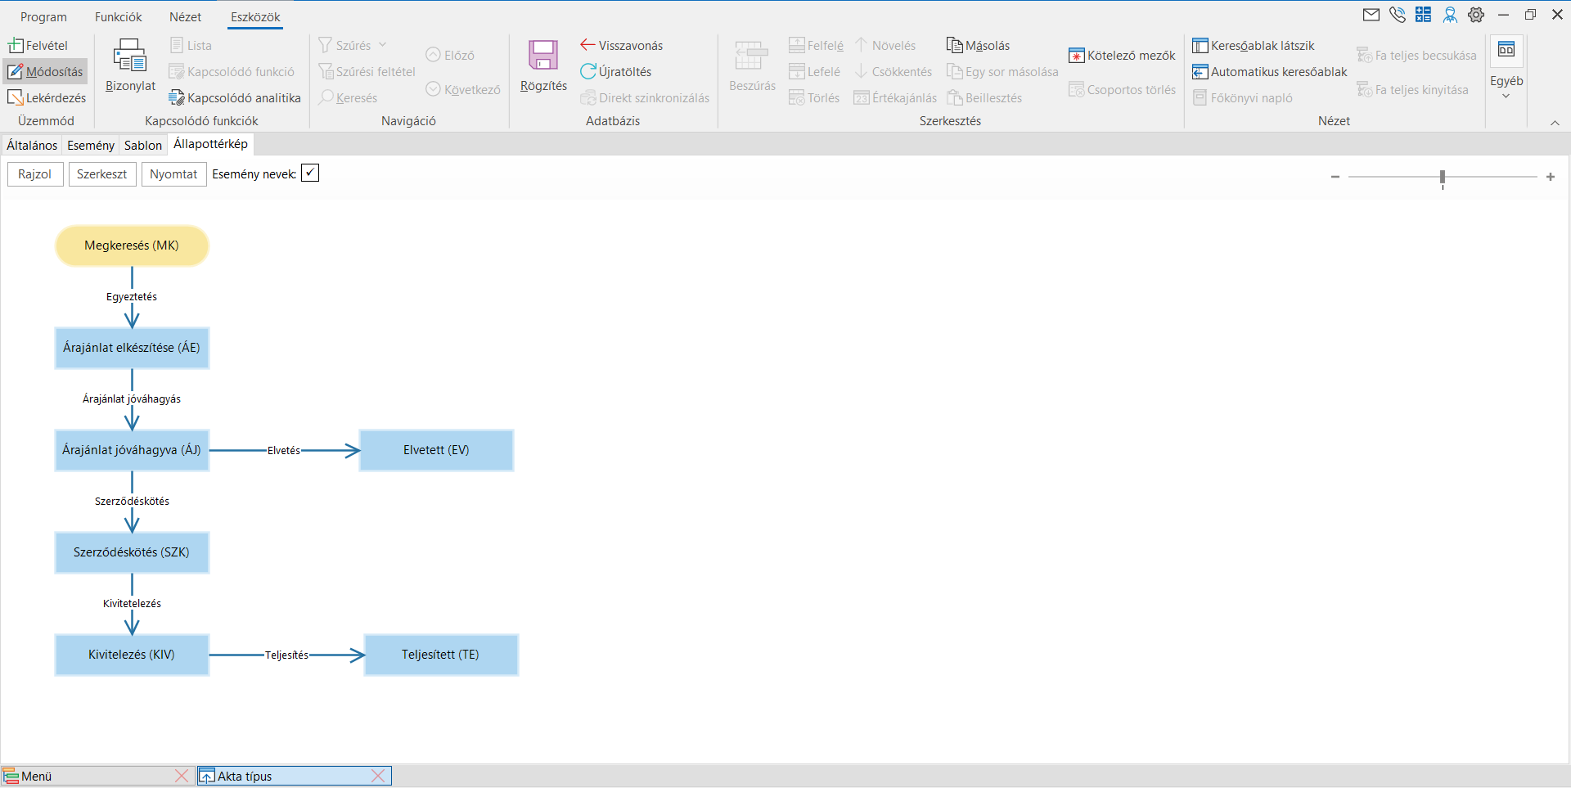Toggle the Esemény nevek checkbox
The height and width of the screenshot is (788, 1571).
(310, 173)
